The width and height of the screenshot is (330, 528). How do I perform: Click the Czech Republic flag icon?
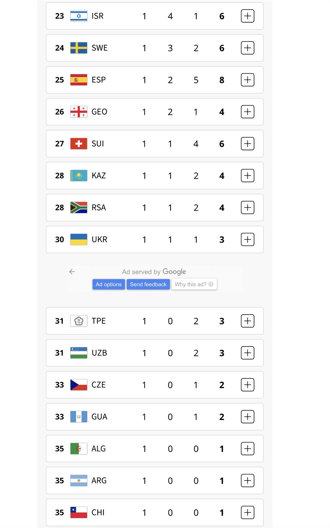tap(79, 385)
